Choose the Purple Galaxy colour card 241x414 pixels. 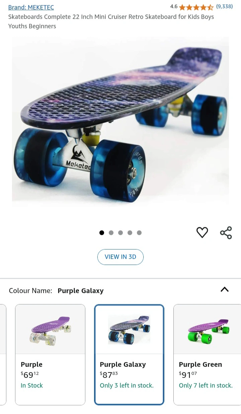pos(129,355)
